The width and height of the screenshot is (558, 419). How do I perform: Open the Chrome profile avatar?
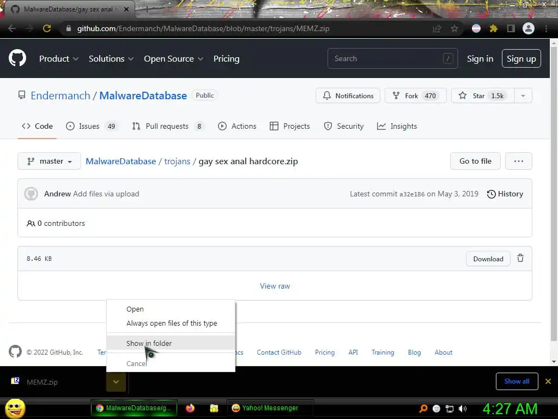[x=529, y=28]
